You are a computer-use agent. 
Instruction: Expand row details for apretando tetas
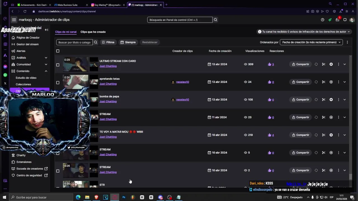345,82
